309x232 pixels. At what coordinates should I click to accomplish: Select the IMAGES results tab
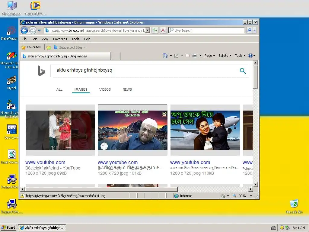(81, 89)
